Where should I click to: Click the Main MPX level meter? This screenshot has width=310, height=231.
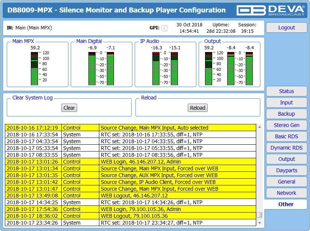point(34,69)
